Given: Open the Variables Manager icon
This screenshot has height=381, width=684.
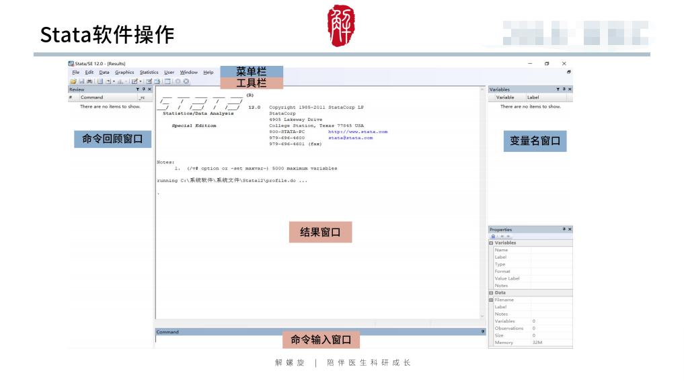Looking at the screenshot, I should pyautogui.click(x=167, y=81).
